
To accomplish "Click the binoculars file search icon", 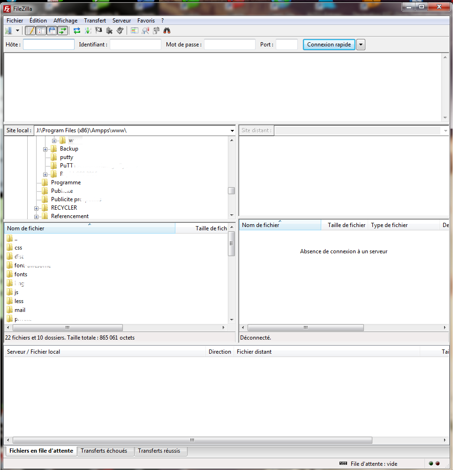I will tap(167, 30).
